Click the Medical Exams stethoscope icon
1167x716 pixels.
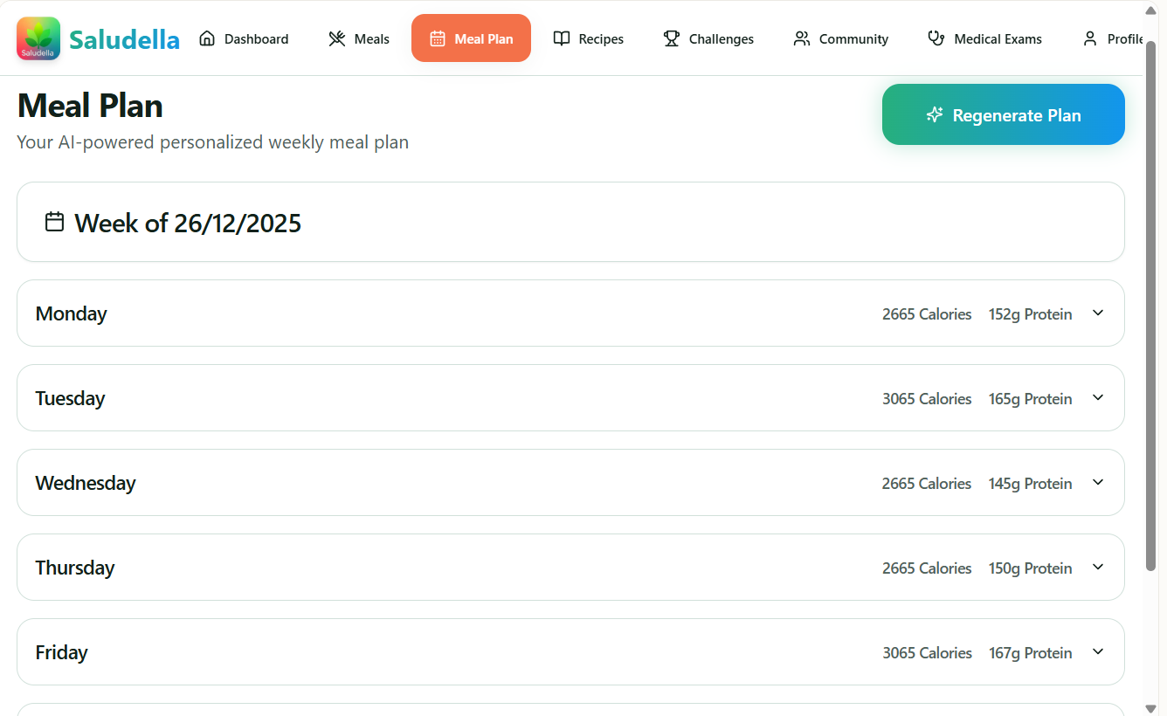tap(936, 38)
